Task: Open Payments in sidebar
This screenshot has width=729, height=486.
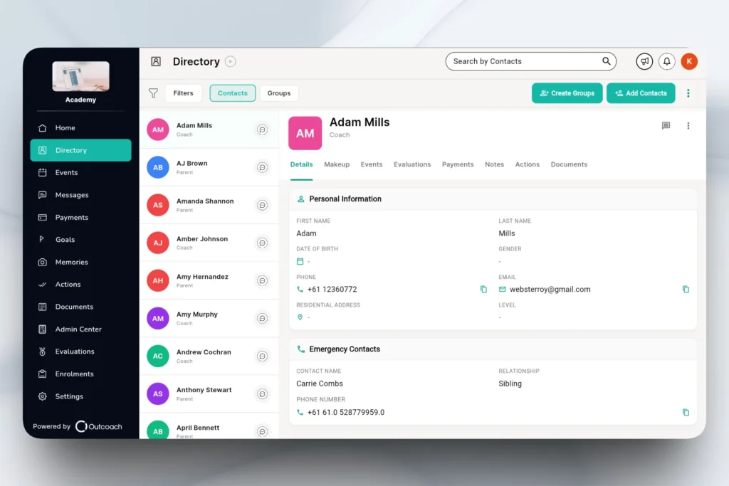Action: click(x=81, y=217)
